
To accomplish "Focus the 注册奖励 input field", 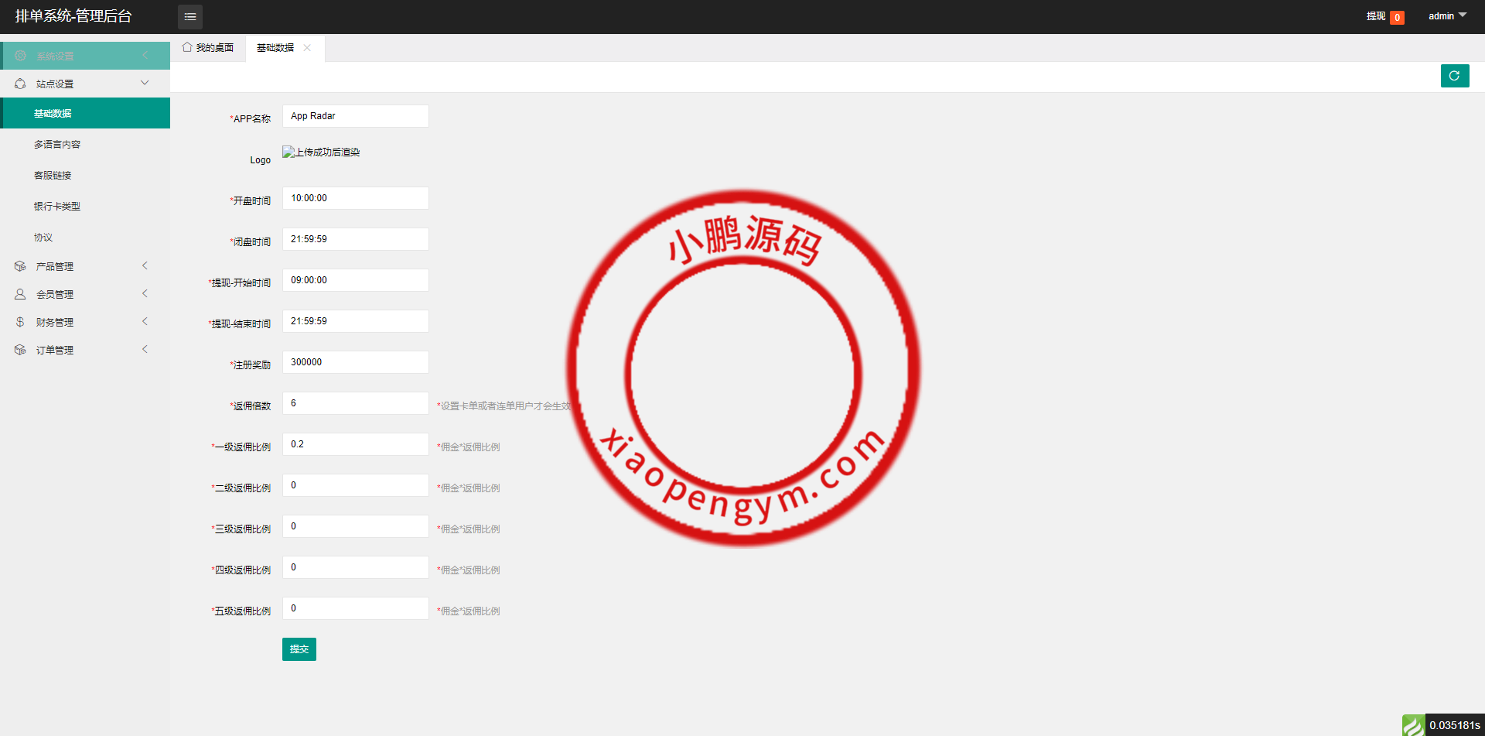I will click(x=355, y=362).
